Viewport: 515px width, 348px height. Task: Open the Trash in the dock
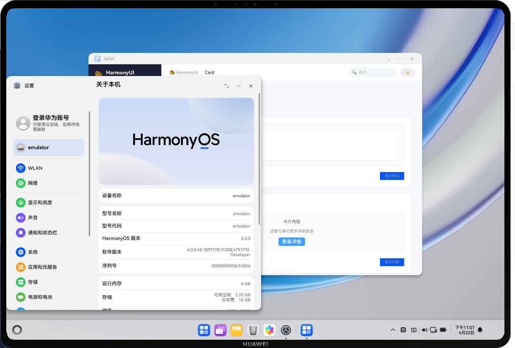pyautogui.click(x=253, y=330)
